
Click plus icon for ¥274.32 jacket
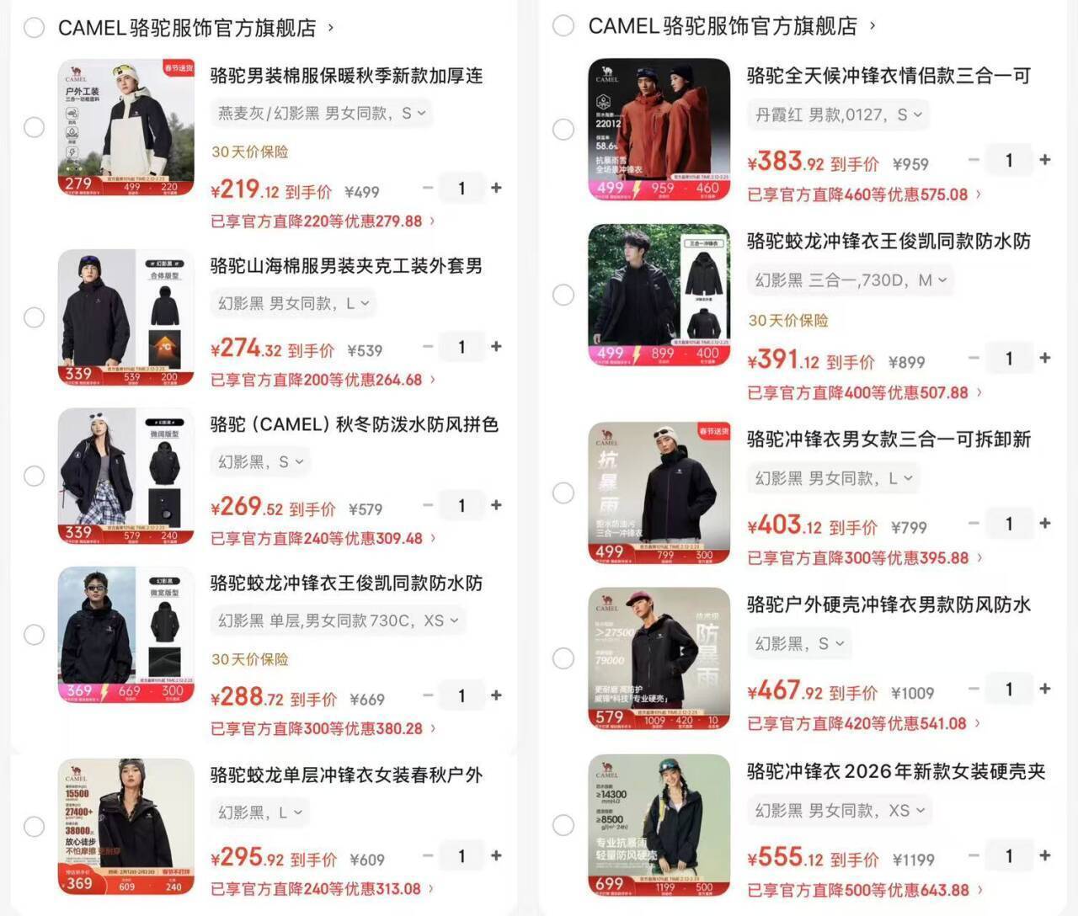pos(496,346)
